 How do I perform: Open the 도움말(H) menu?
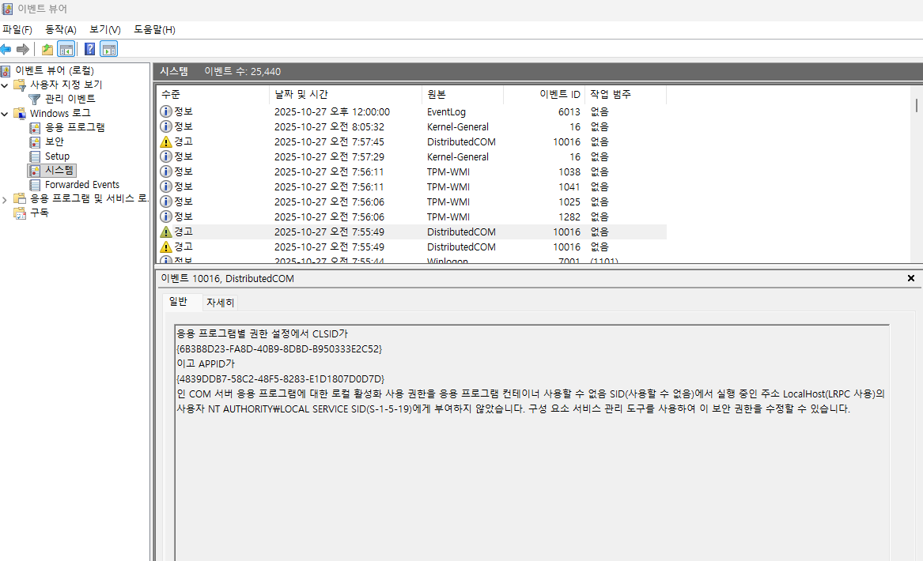click(x=154, y=29)
